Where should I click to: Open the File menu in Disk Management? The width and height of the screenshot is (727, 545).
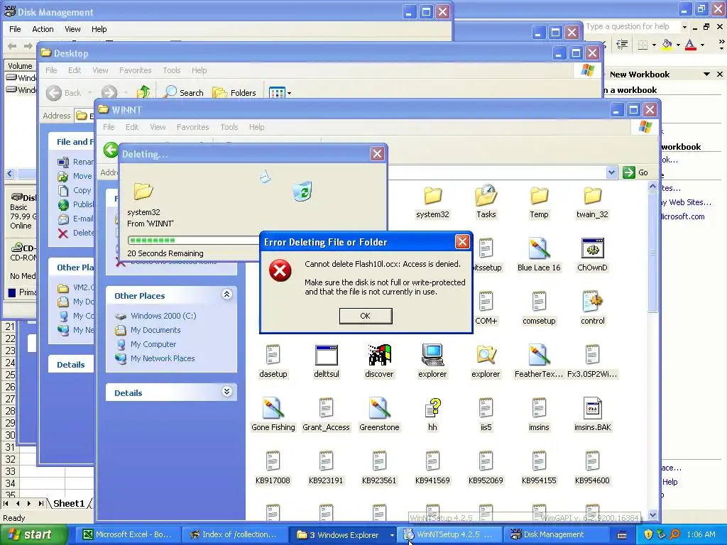[x=15, y=28]
